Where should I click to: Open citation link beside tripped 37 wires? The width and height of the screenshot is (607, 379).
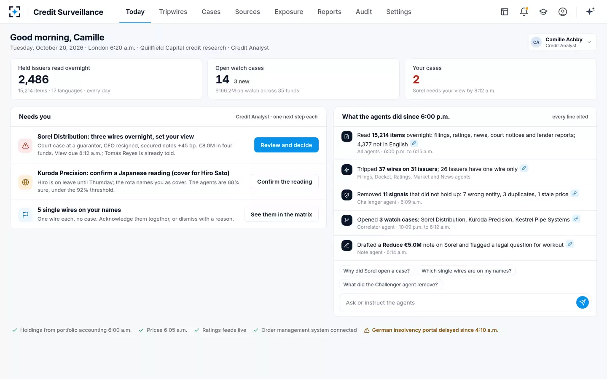click(524, 168)
